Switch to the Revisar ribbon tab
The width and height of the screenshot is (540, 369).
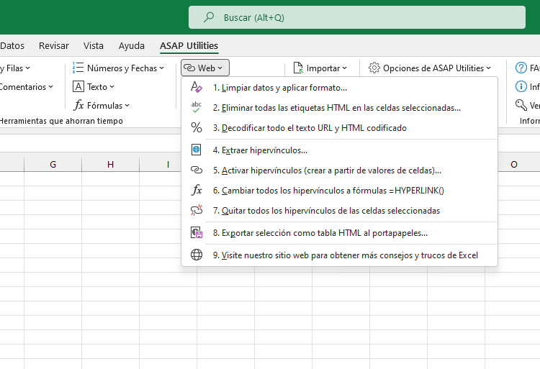(54, 45)
